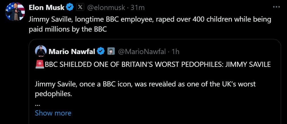Expand quoted post with Show more

[x=53, y=113]
